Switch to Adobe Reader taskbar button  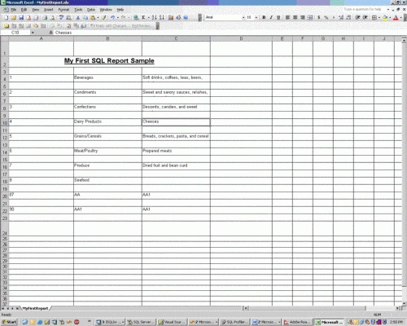point(297,322)
